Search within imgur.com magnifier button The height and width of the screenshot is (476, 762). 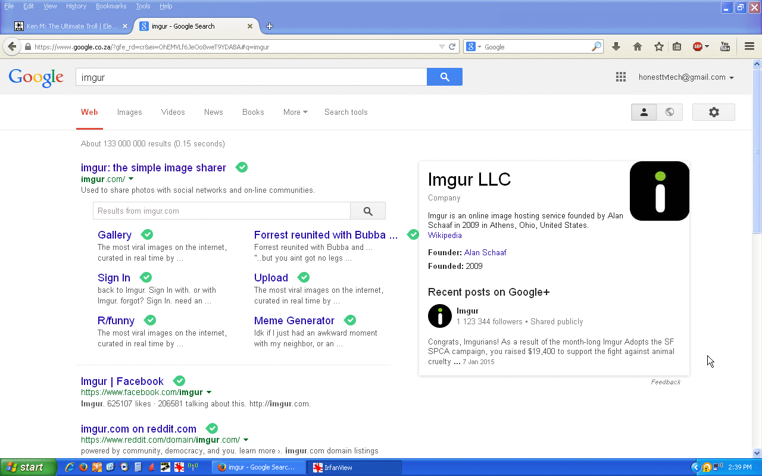point(368,211)
